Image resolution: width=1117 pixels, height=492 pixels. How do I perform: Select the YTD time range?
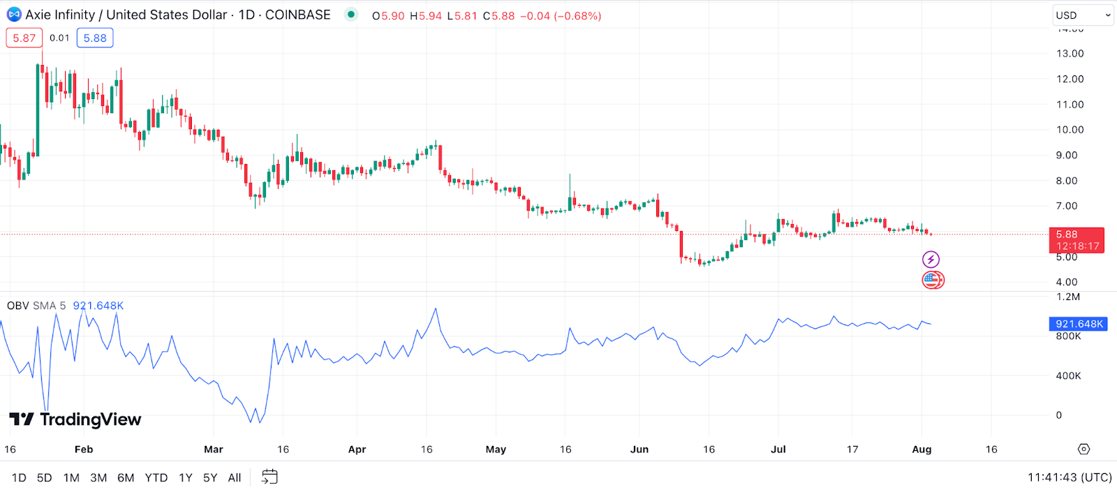click(156, 478)
